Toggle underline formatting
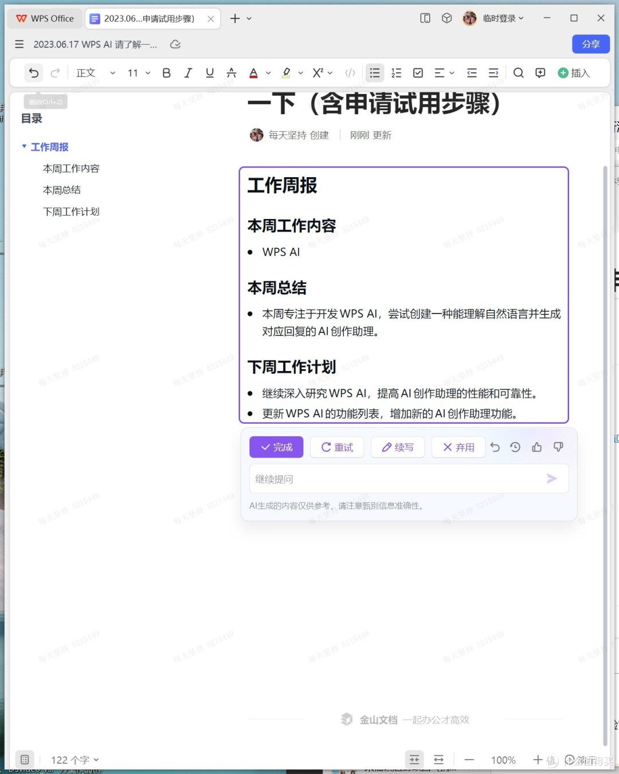The height and width of the screenshot is (774, 619). 210,73
